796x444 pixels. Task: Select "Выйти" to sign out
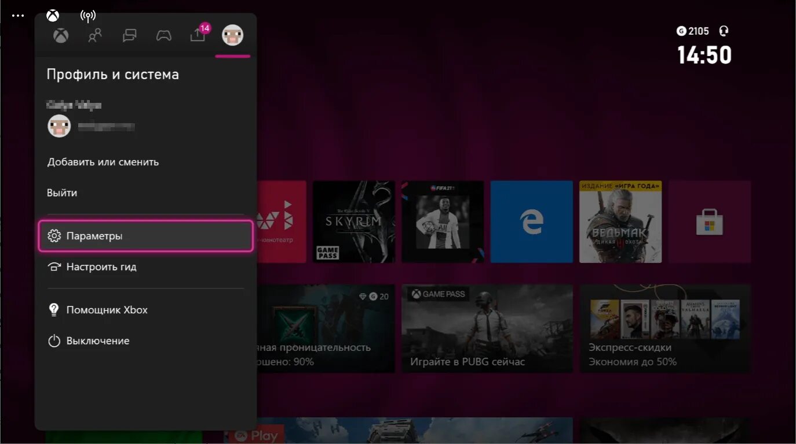[x=62, y=193]
